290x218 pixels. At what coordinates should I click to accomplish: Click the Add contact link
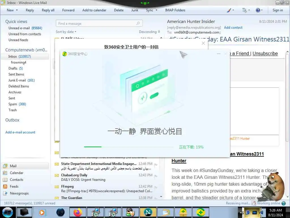[x=233, y=28]
